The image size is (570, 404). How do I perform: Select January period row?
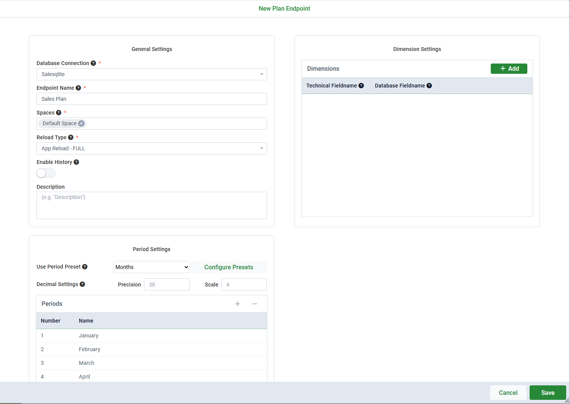[x=152, y=336]
